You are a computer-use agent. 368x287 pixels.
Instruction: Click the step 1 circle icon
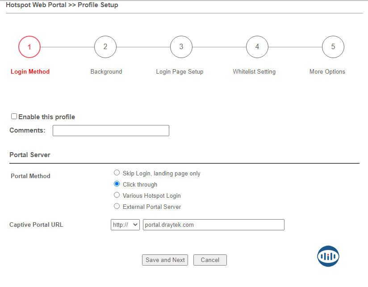tap(29, 47)
